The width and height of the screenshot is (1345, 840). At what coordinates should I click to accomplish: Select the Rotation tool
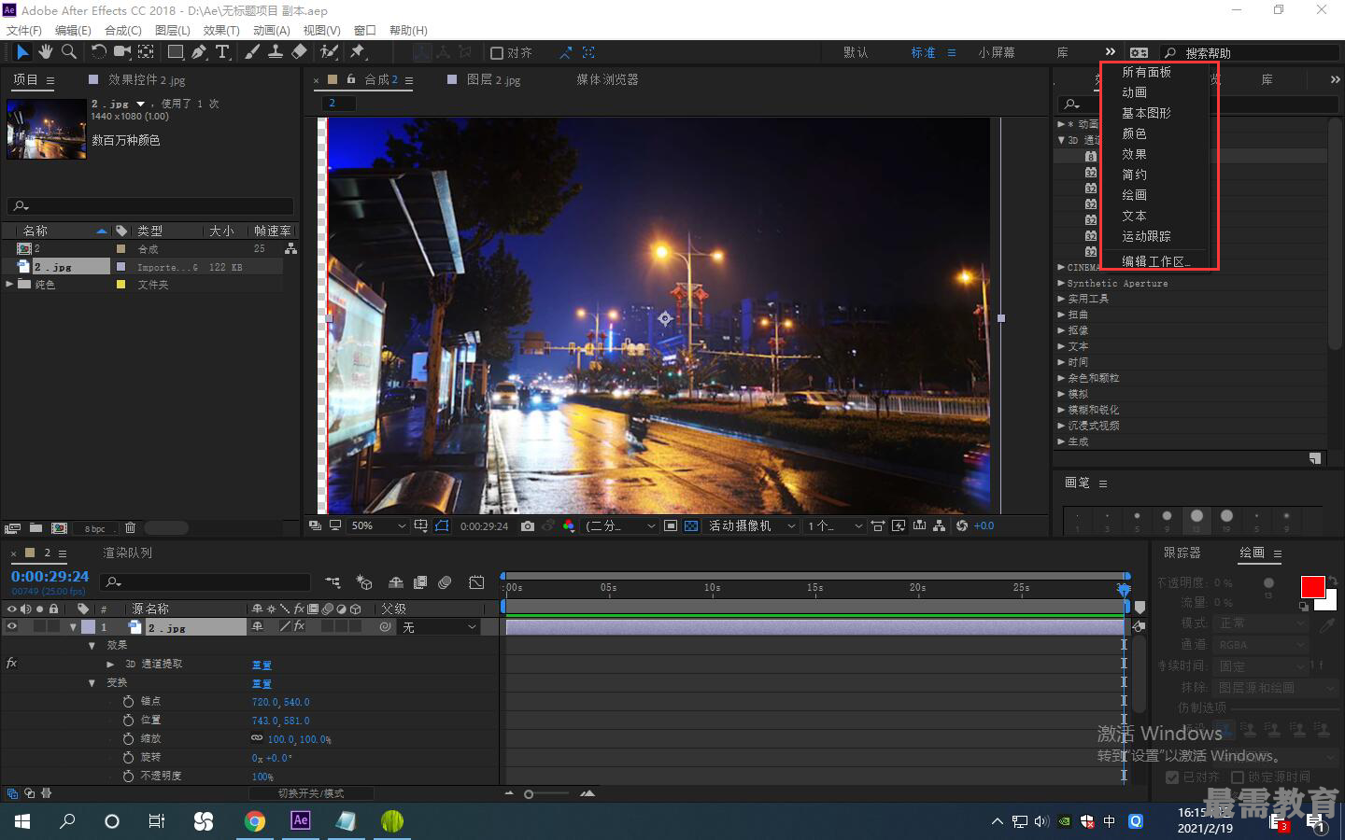(98, 52)
